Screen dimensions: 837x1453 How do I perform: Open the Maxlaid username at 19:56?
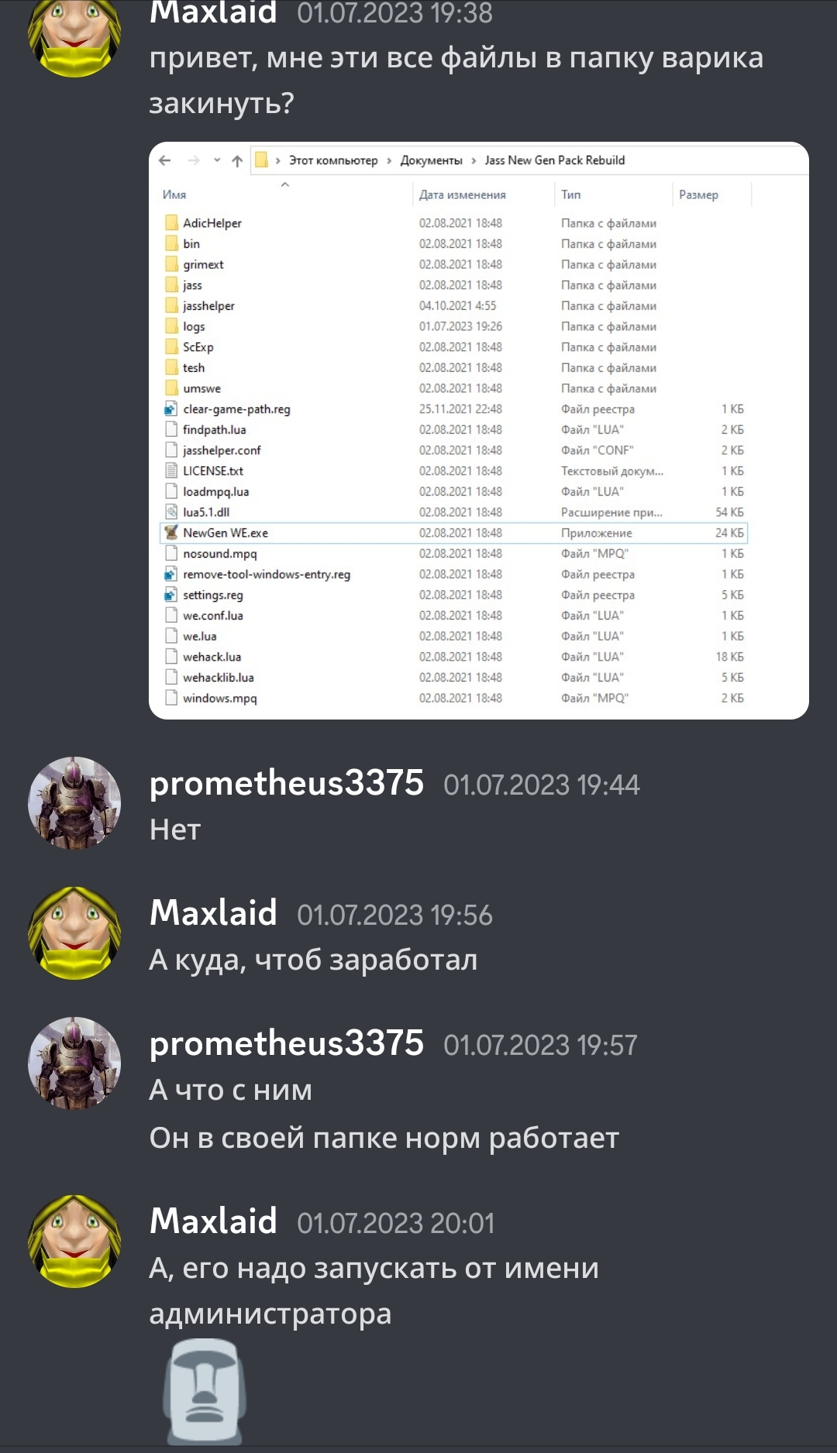click(x=213, y=913)
